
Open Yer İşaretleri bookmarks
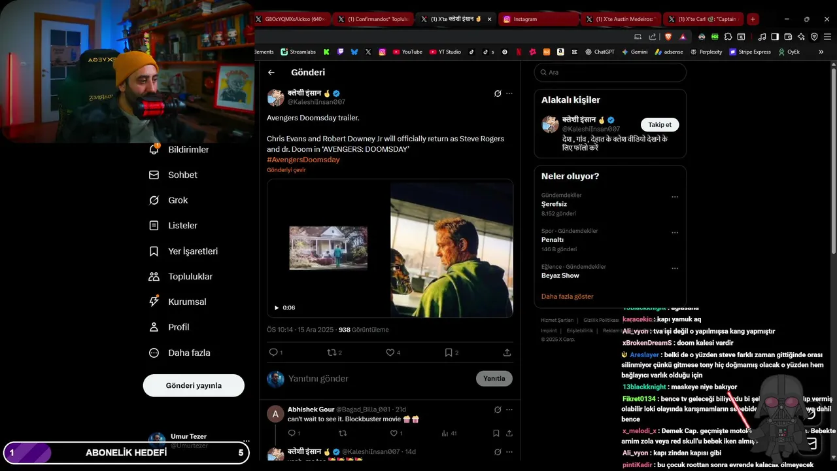click(x=184, y=251)
